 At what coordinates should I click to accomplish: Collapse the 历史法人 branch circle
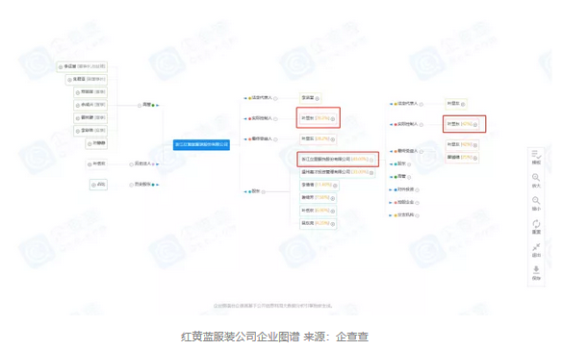131,164
